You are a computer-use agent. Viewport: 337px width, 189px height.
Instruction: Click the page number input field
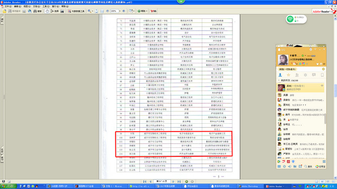point(162,182)
